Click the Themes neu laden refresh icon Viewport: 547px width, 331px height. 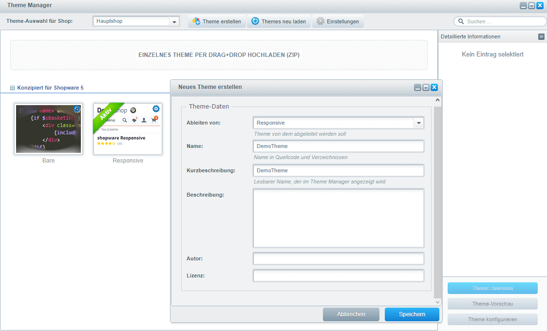click(255, 21)
